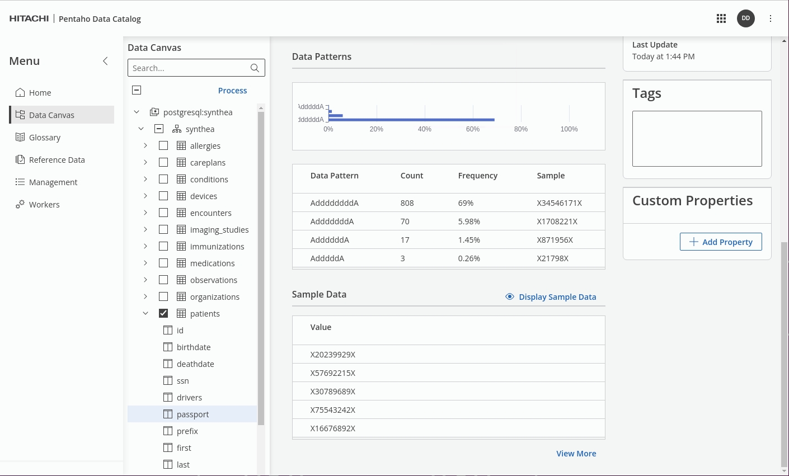Image resolution: width=789 pixels, height=476 pixels.
Task: Open the apps grid icon
Action: 721,18
